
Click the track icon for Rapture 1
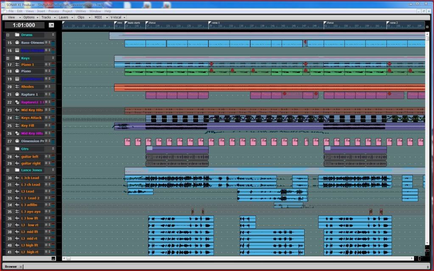coord(17,94)
